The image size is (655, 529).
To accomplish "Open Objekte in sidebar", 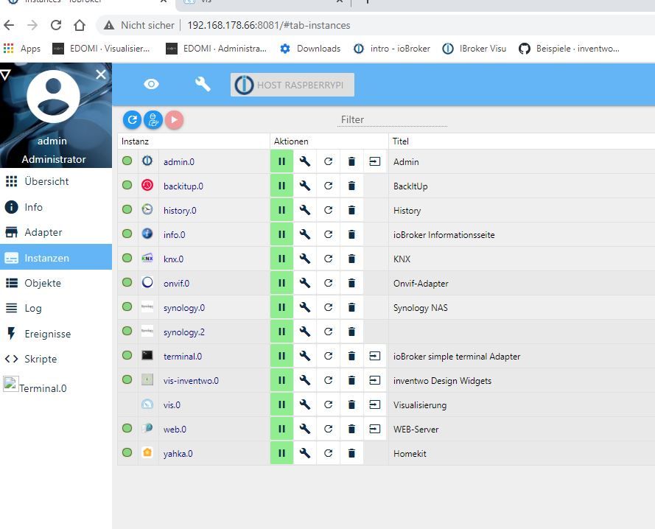I will pyautogui.click(x=56, y=283).
